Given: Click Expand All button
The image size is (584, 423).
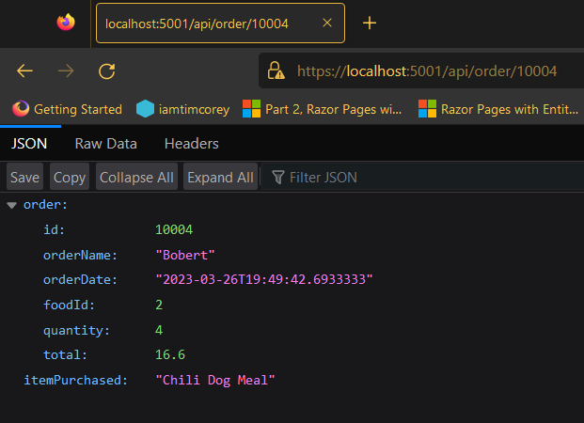Looking at the screenshot, I should click(x=220, y=177).
